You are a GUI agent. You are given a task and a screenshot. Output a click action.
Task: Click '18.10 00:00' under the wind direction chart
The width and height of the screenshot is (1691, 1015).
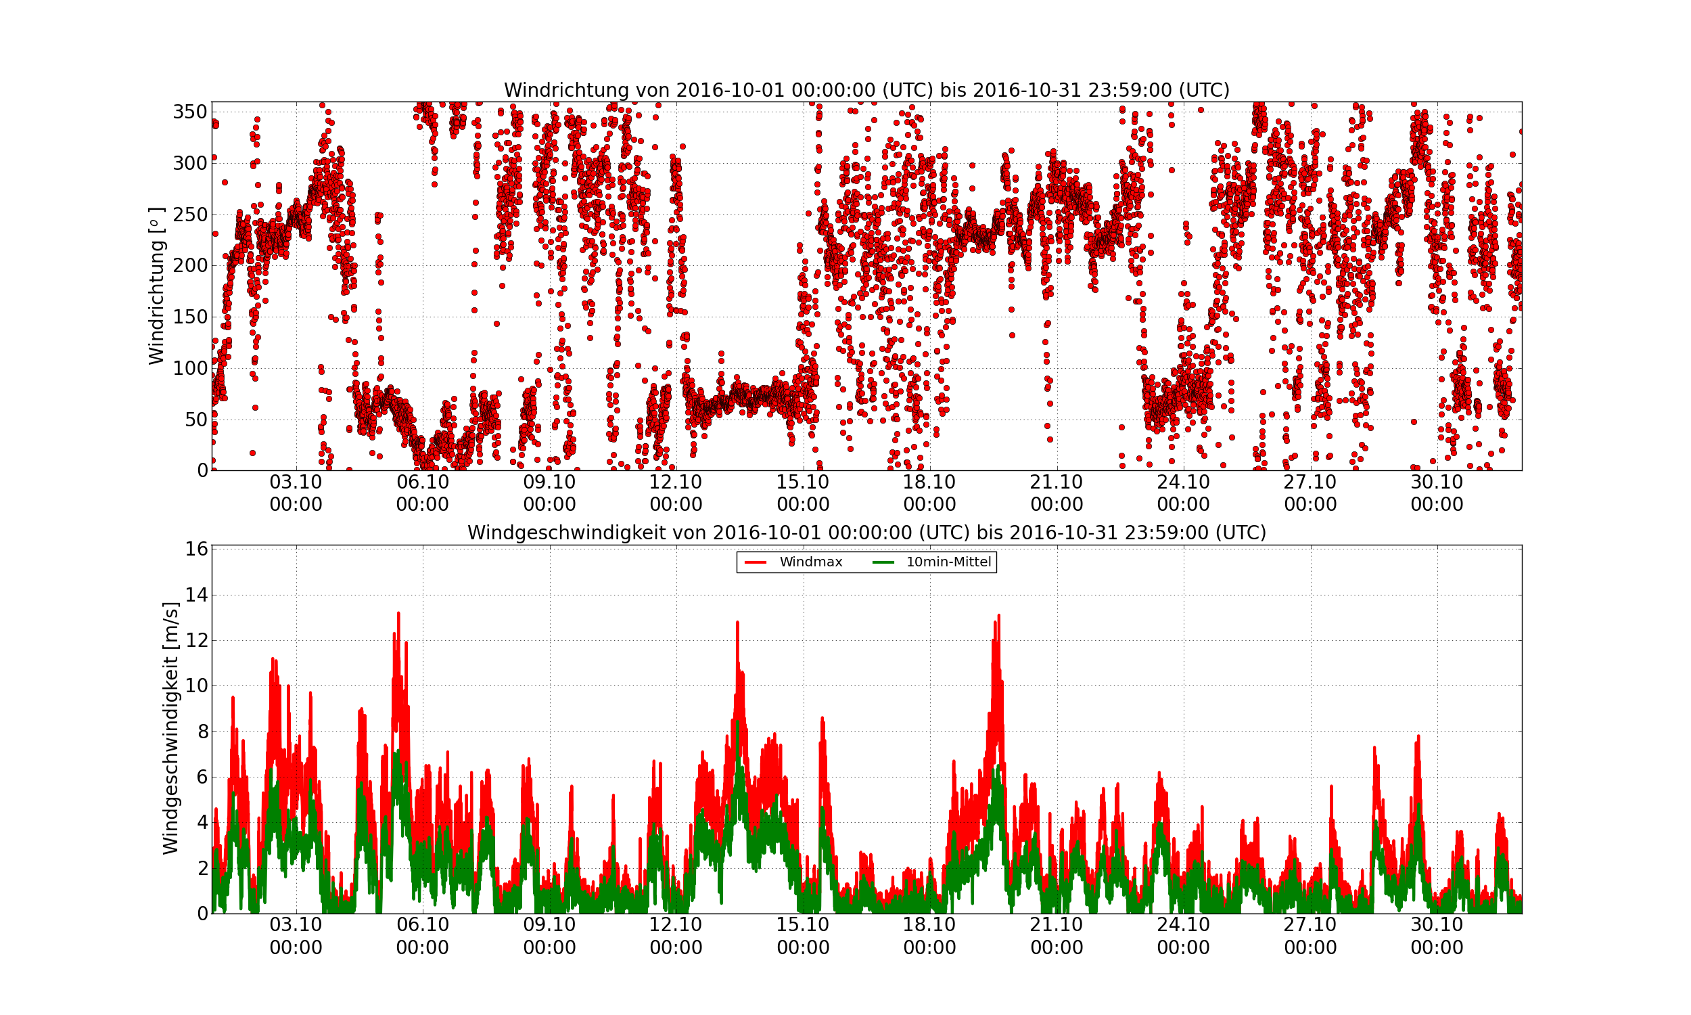click(929, 493)
